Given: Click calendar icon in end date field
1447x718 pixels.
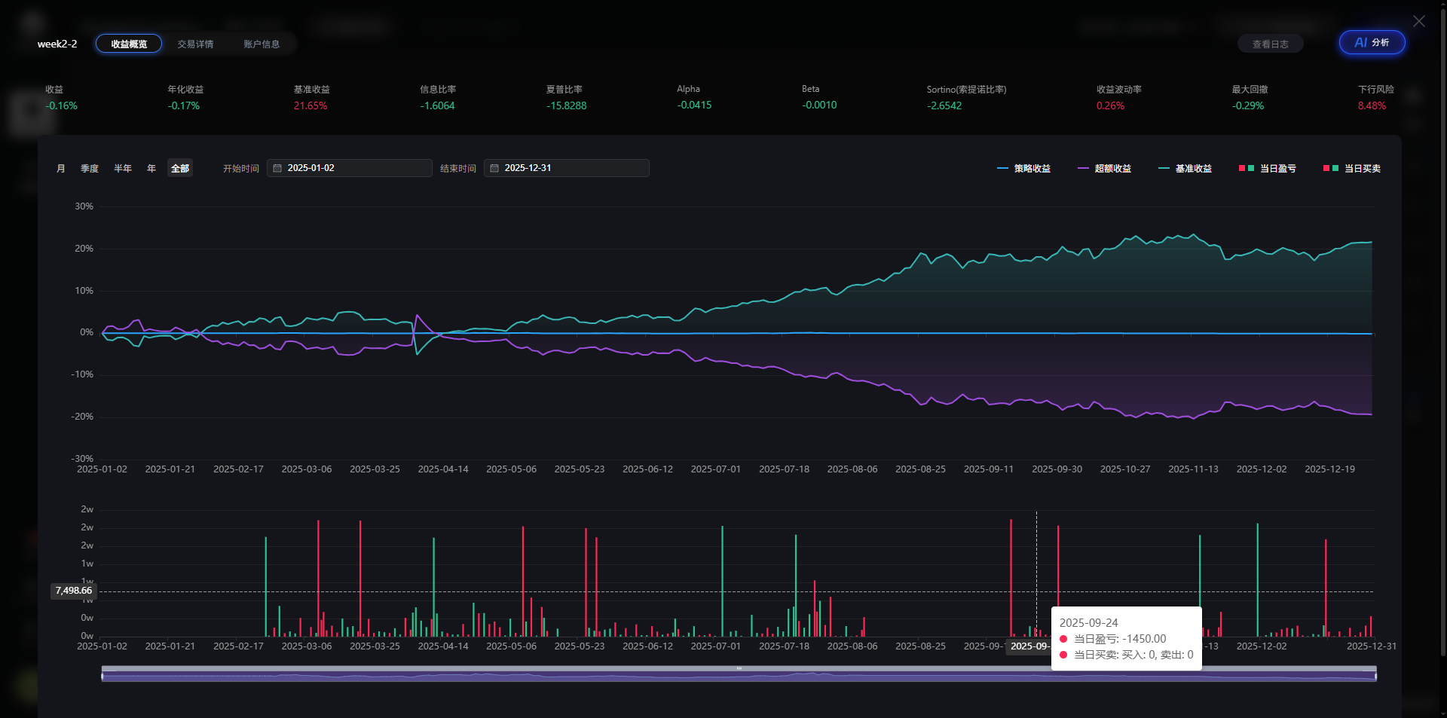Looking at the screenshot, I should (x=494, y=168).
